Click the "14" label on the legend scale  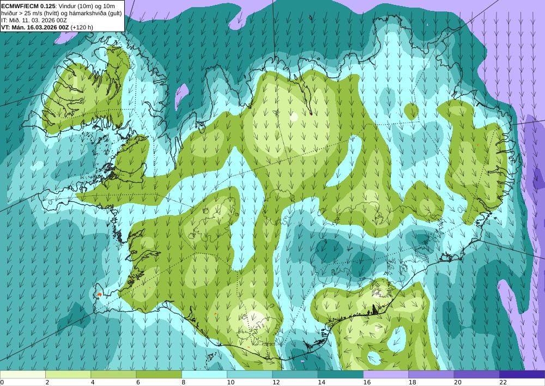[x=322, y=382]
